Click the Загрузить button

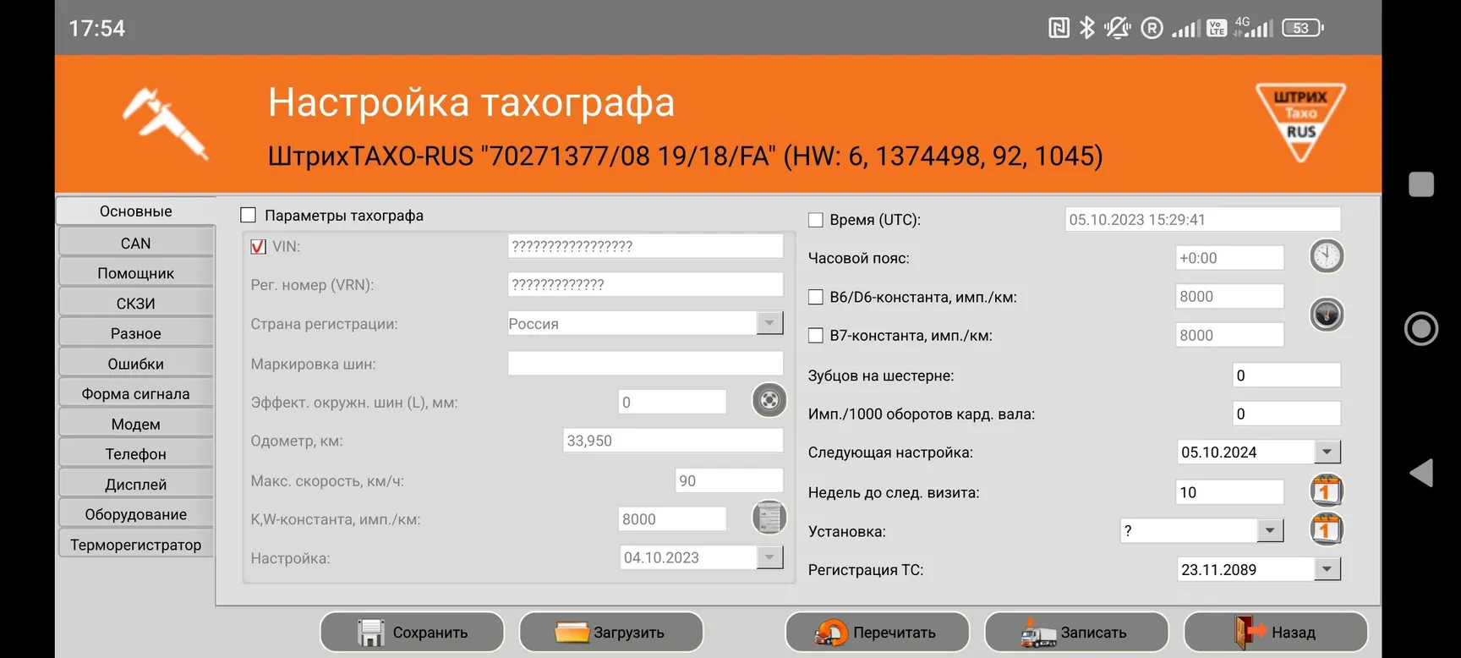610,632
